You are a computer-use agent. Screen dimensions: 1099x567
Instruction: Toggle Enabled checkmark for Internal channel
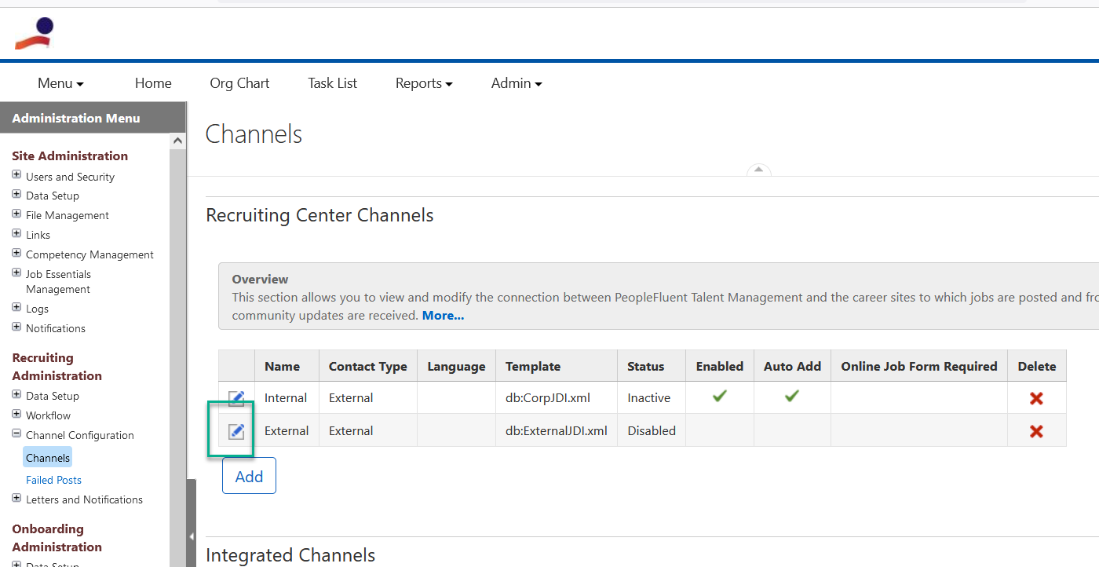pos(719,397)
